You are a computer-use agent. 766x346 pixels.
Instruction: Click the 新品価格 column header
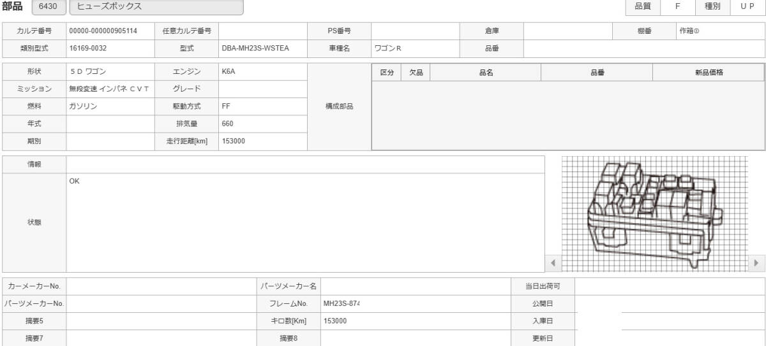tap(709, 73)
